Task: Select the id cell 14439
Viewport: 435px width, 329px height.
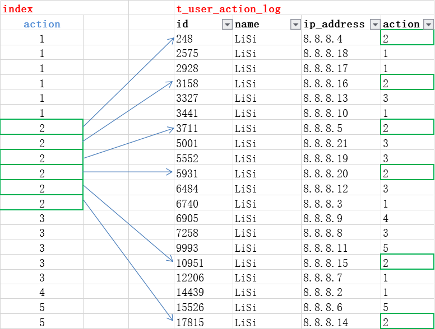Action: pyautogui.click(x=203, y=292)
